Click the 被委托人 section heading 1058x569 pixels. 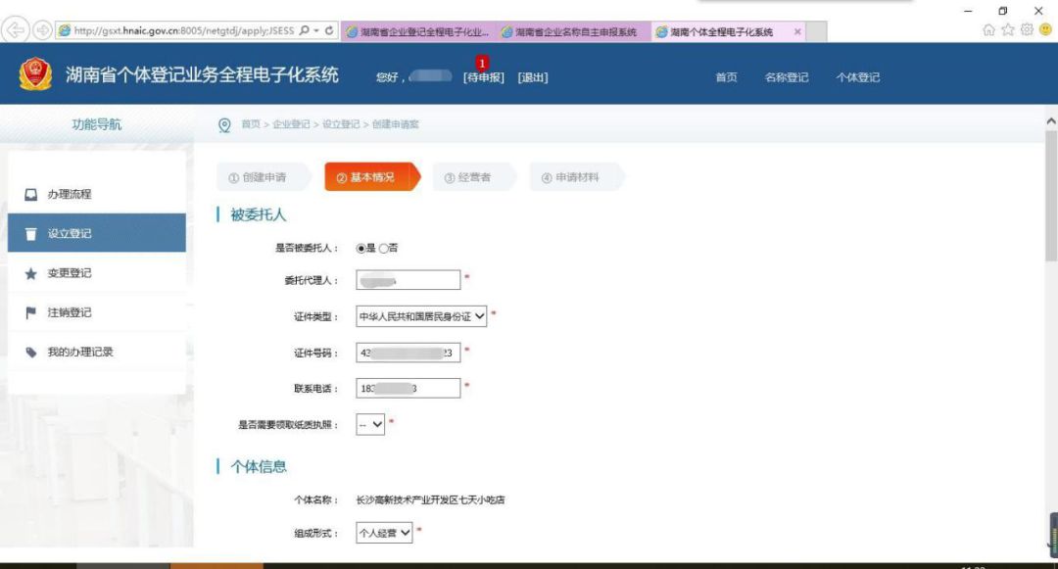[x=259, y=215]
